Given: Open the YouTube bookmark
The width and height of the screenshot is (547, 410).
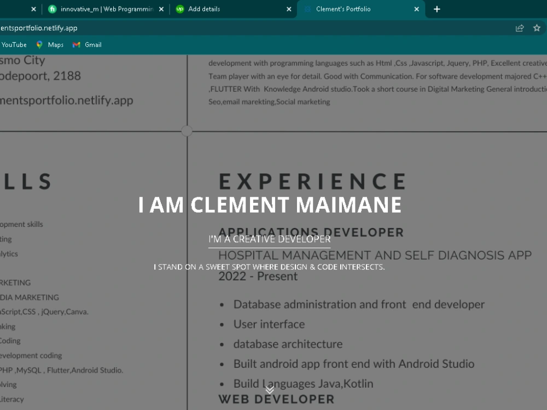Looking at the screenshot, I should coord(14,45).
